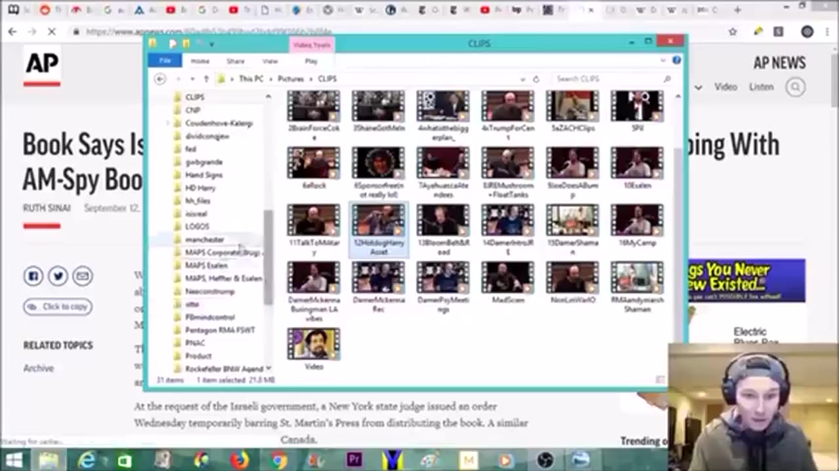The image size is (839, 471).
Task: Open Internet Explorer from the taskbar
Action: [x=86, y=461]
